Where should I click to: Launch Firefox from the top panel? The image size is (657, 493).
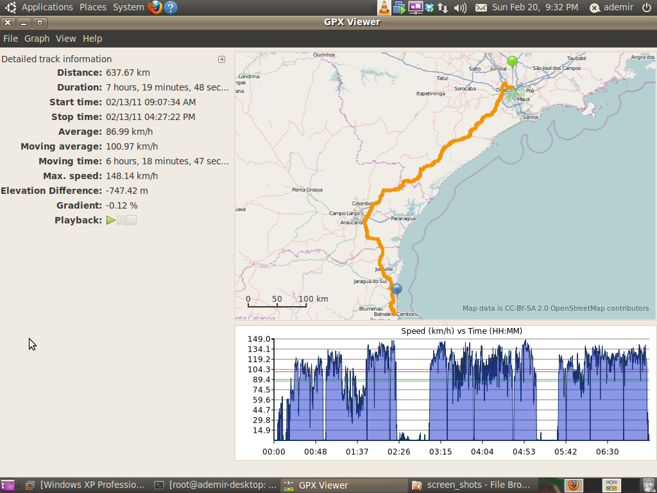[155, 8]
